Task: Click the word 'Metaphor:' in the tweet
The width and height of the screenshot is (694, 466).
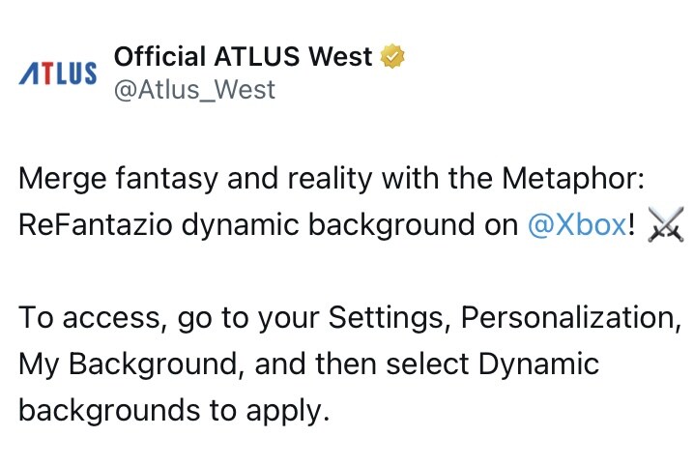Action: click(573, 178)
